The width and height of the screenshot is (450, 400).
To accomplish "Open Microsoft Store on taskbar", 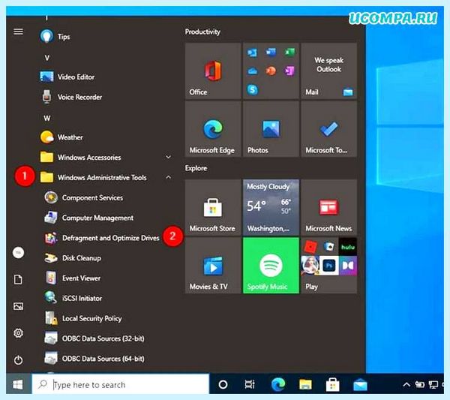I will (332, 384).
